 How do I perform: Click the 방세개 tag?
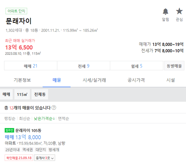[x=54, y=149]
